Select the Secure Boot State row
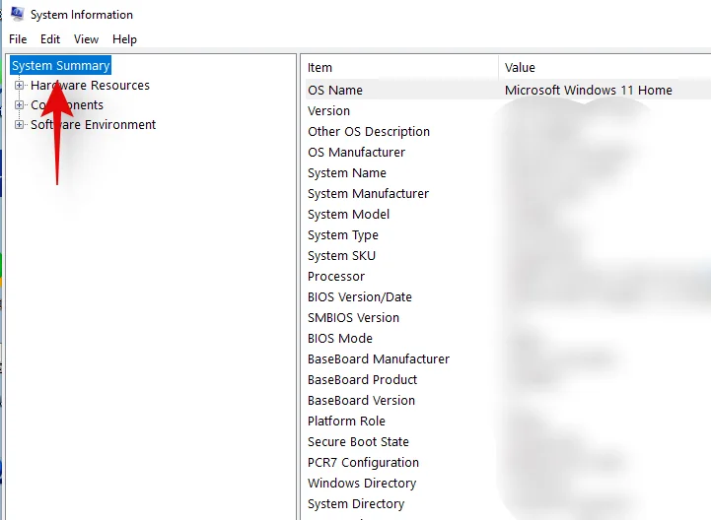 coord(507,441)
